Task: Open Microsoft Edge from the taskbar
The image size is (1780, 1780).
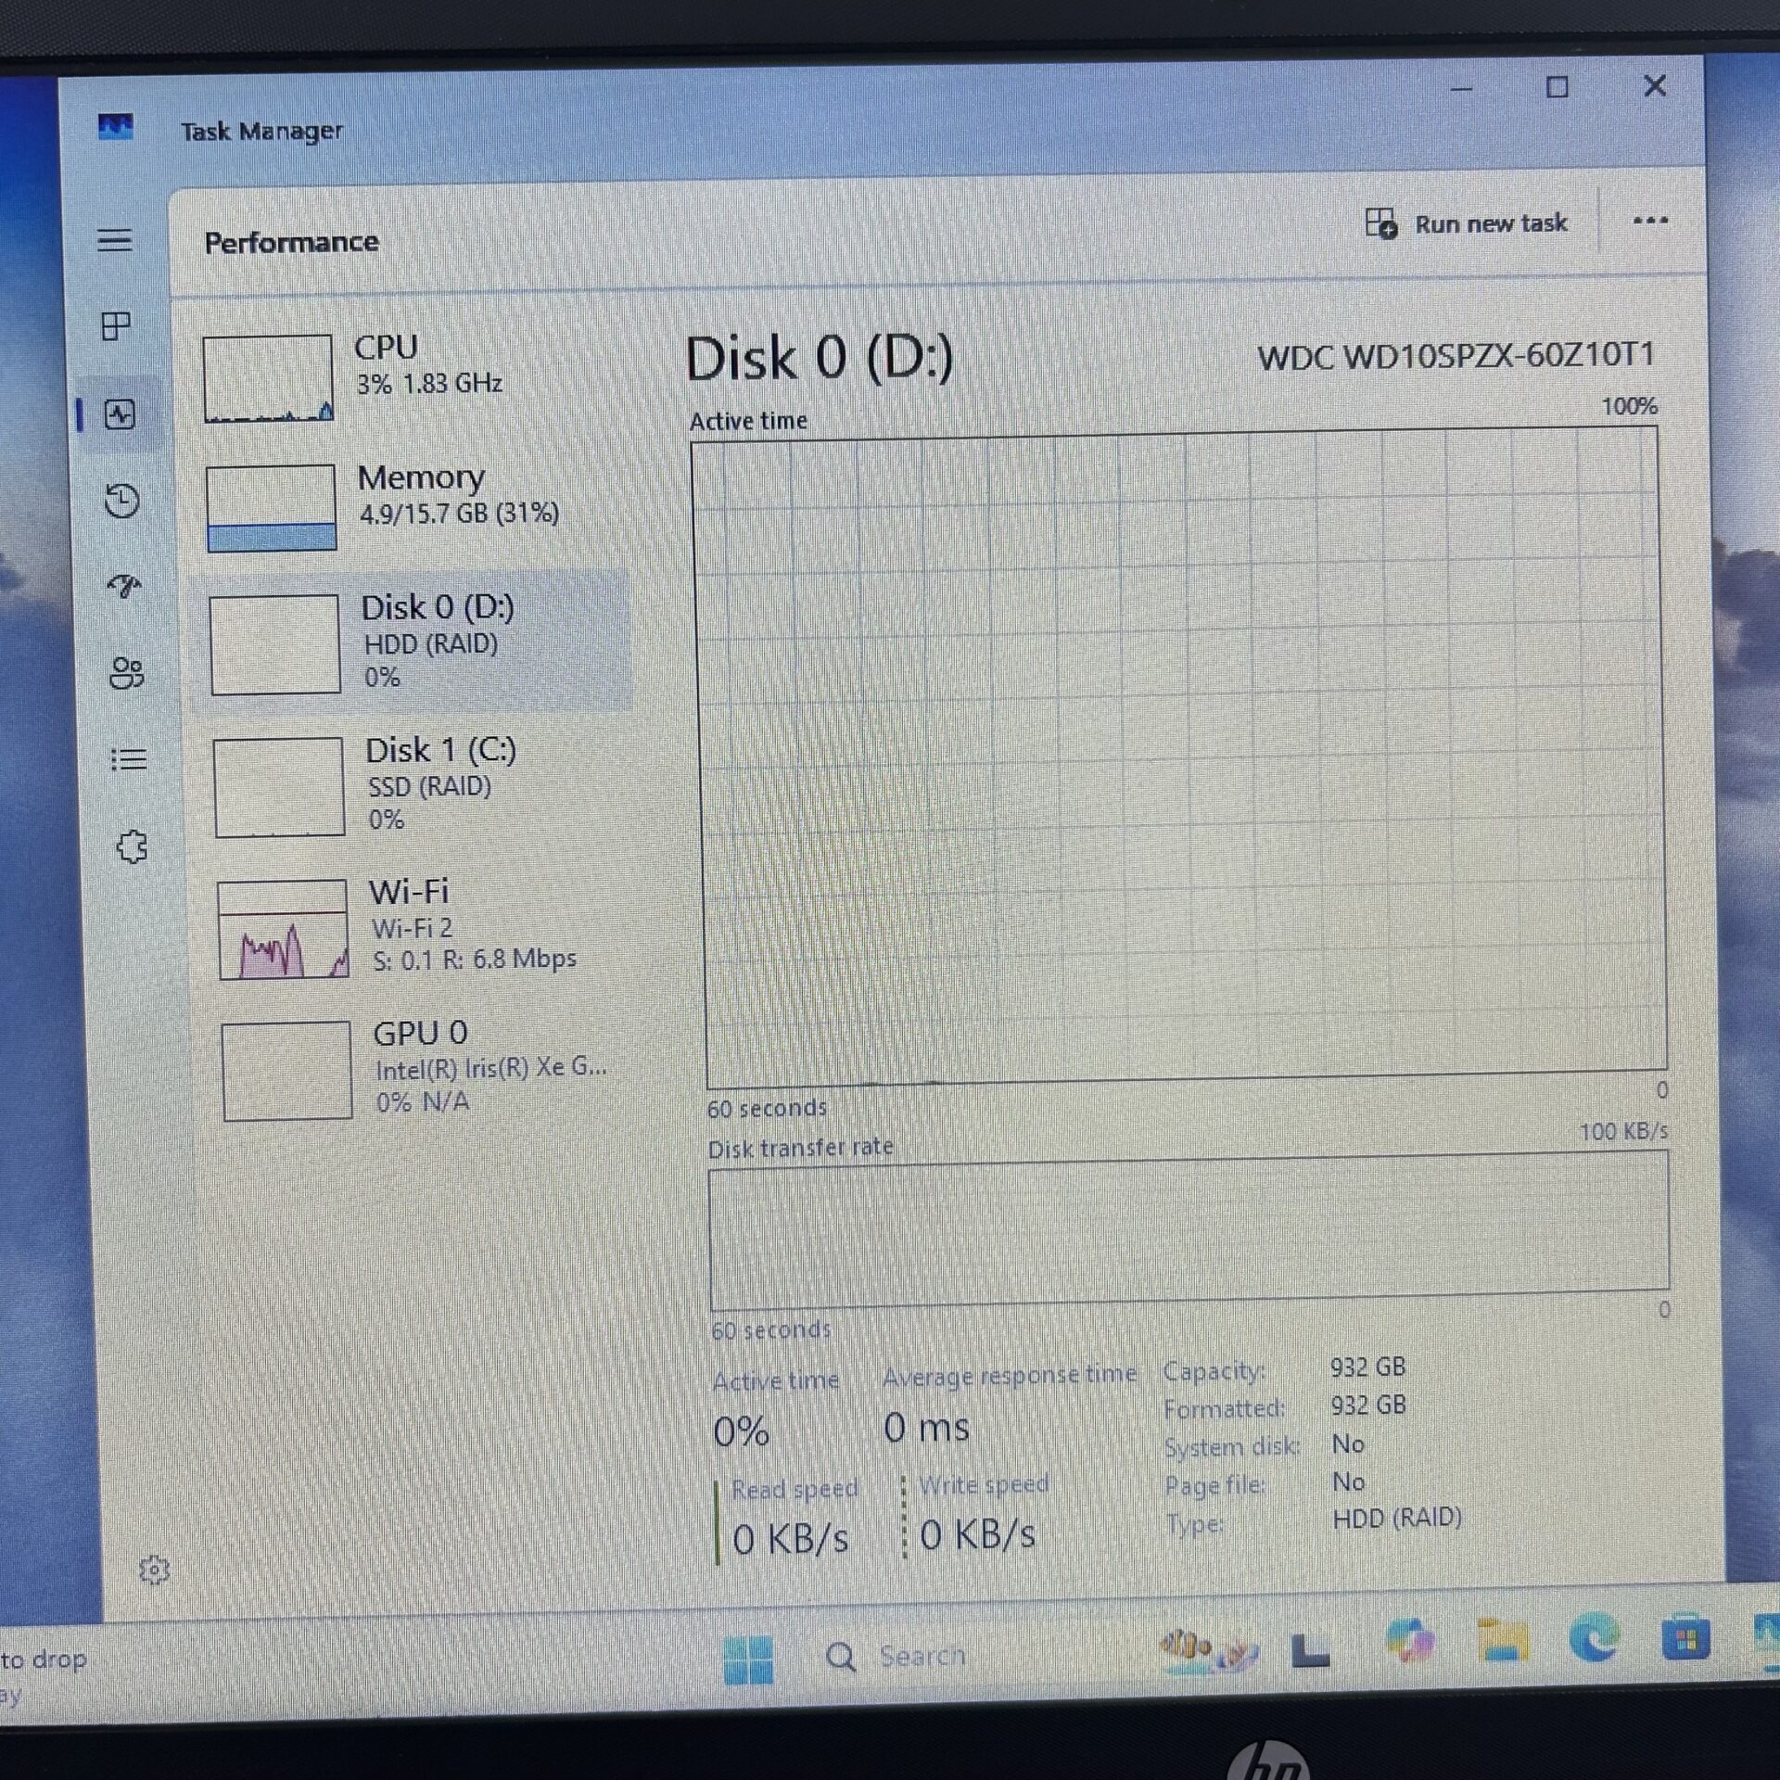Action: click(x=1595, y=1639)
